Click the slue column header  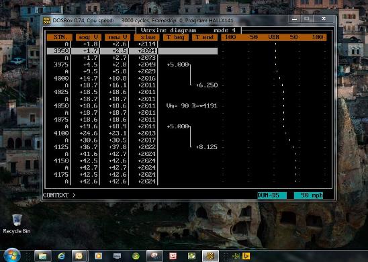click(146, 38)
